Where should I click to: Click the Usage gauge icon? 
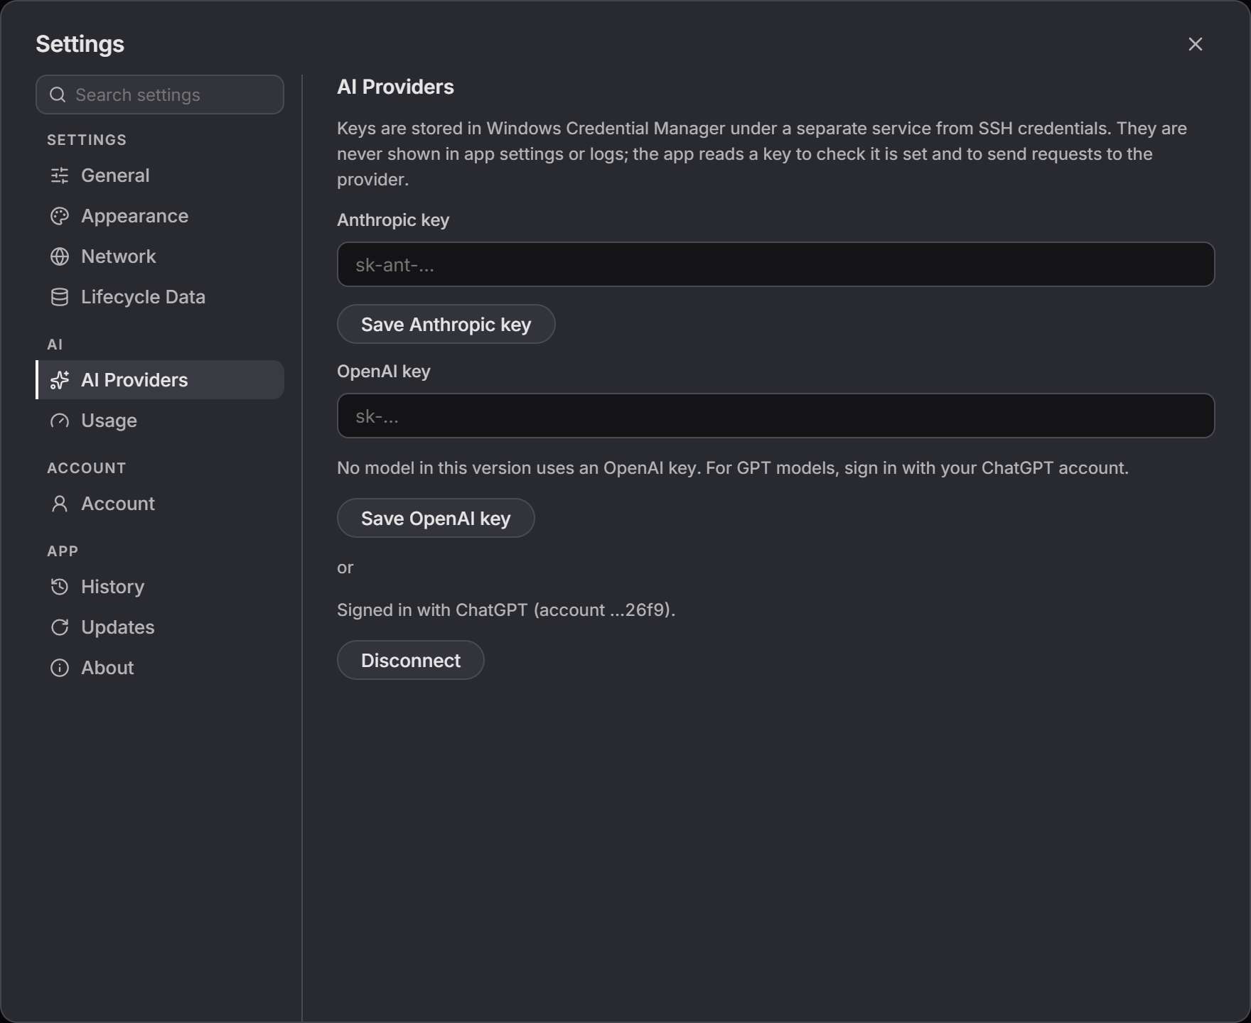pos(60,421)
